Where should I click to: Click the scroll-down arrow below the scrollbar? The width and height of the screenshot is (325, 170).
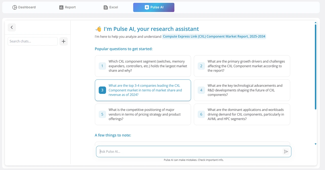click(315, 144)
